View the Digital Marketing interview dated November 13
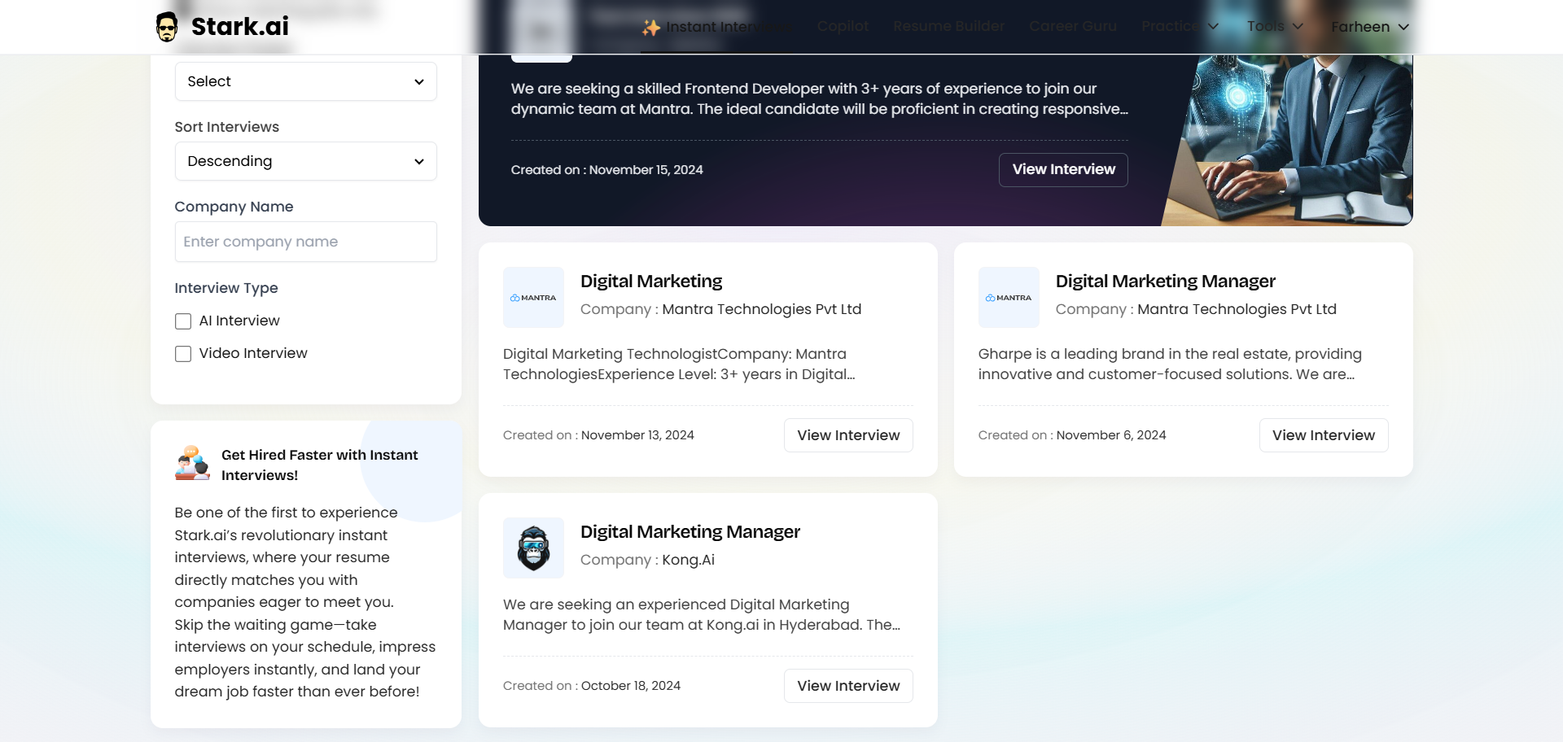 click(x=848, y=435)
